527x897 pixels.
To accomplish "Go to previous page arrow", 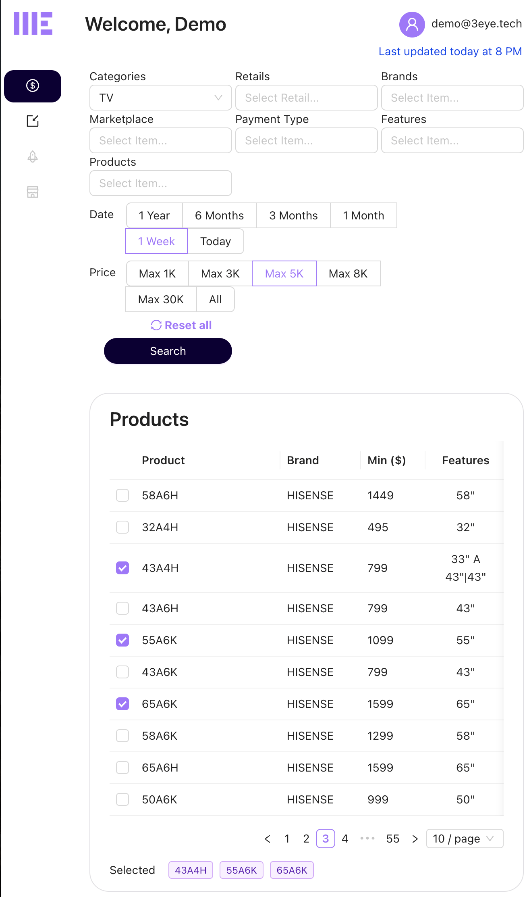I will [268, 839].
